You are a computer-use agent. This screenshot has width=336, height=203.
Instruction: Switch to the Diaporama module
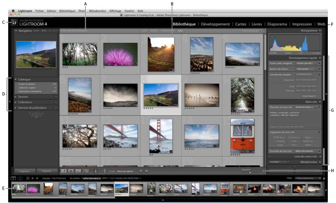[x=277, y=24]
